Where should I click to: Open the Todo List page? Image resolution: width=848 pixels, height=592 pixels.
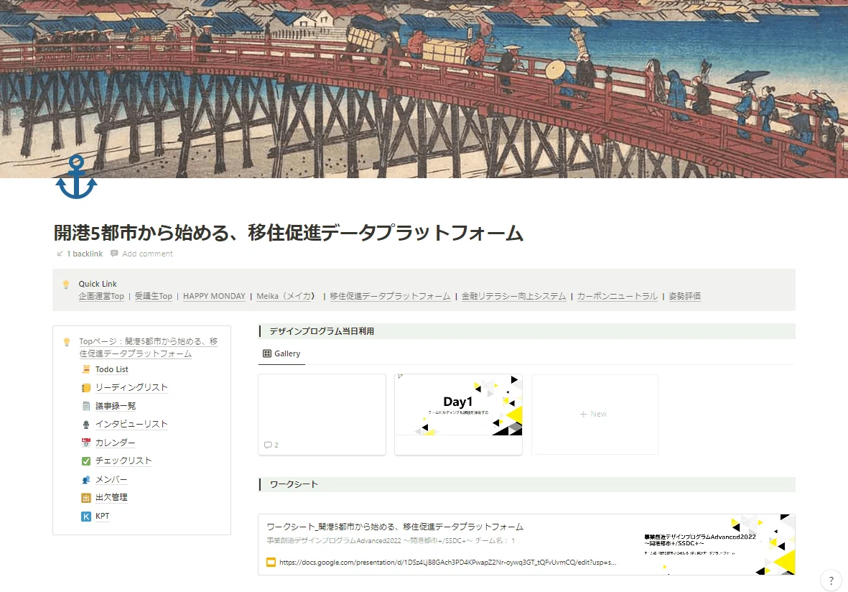click(x=112, y=369)
